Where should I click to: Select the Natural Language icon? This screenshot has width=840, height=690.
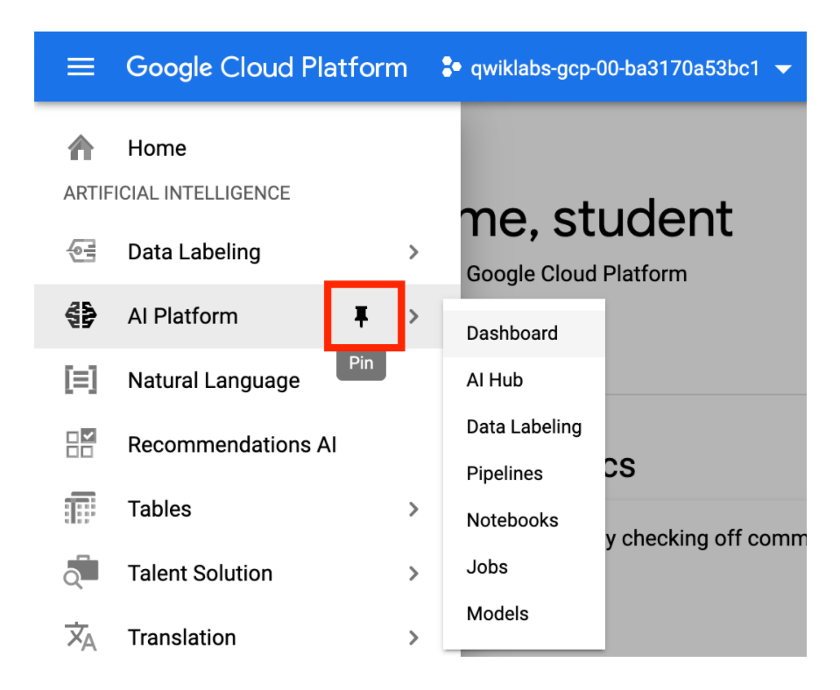(x=80, y=380)
